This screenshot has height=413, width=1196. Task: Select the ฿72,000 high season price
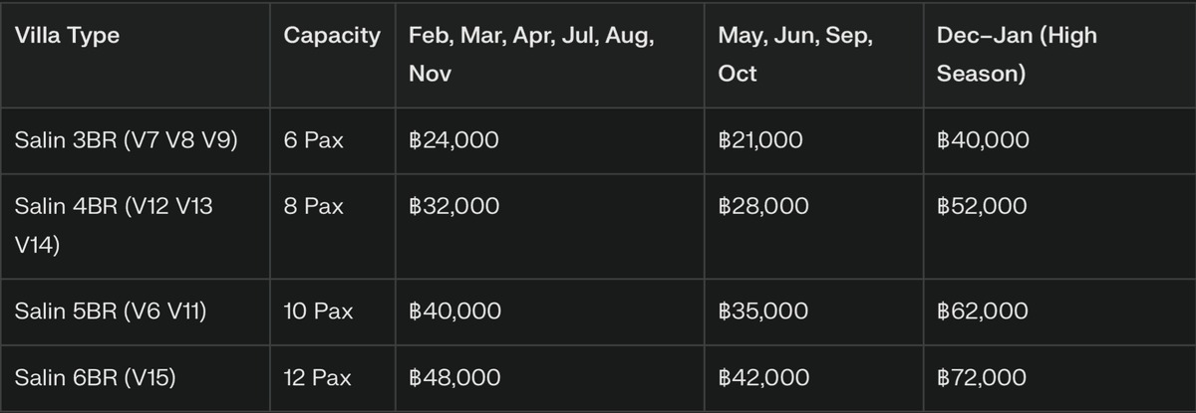[982, 378]
